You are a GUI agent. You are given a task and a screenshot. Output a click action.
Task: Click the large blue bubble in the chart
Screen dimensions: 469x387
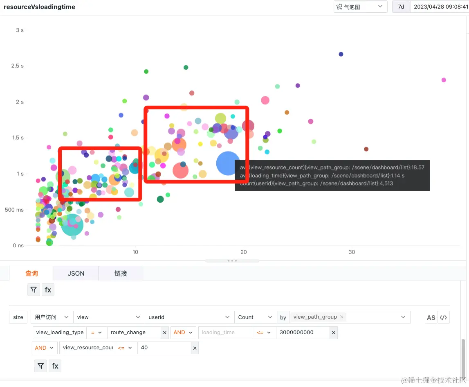pos(228,163)
